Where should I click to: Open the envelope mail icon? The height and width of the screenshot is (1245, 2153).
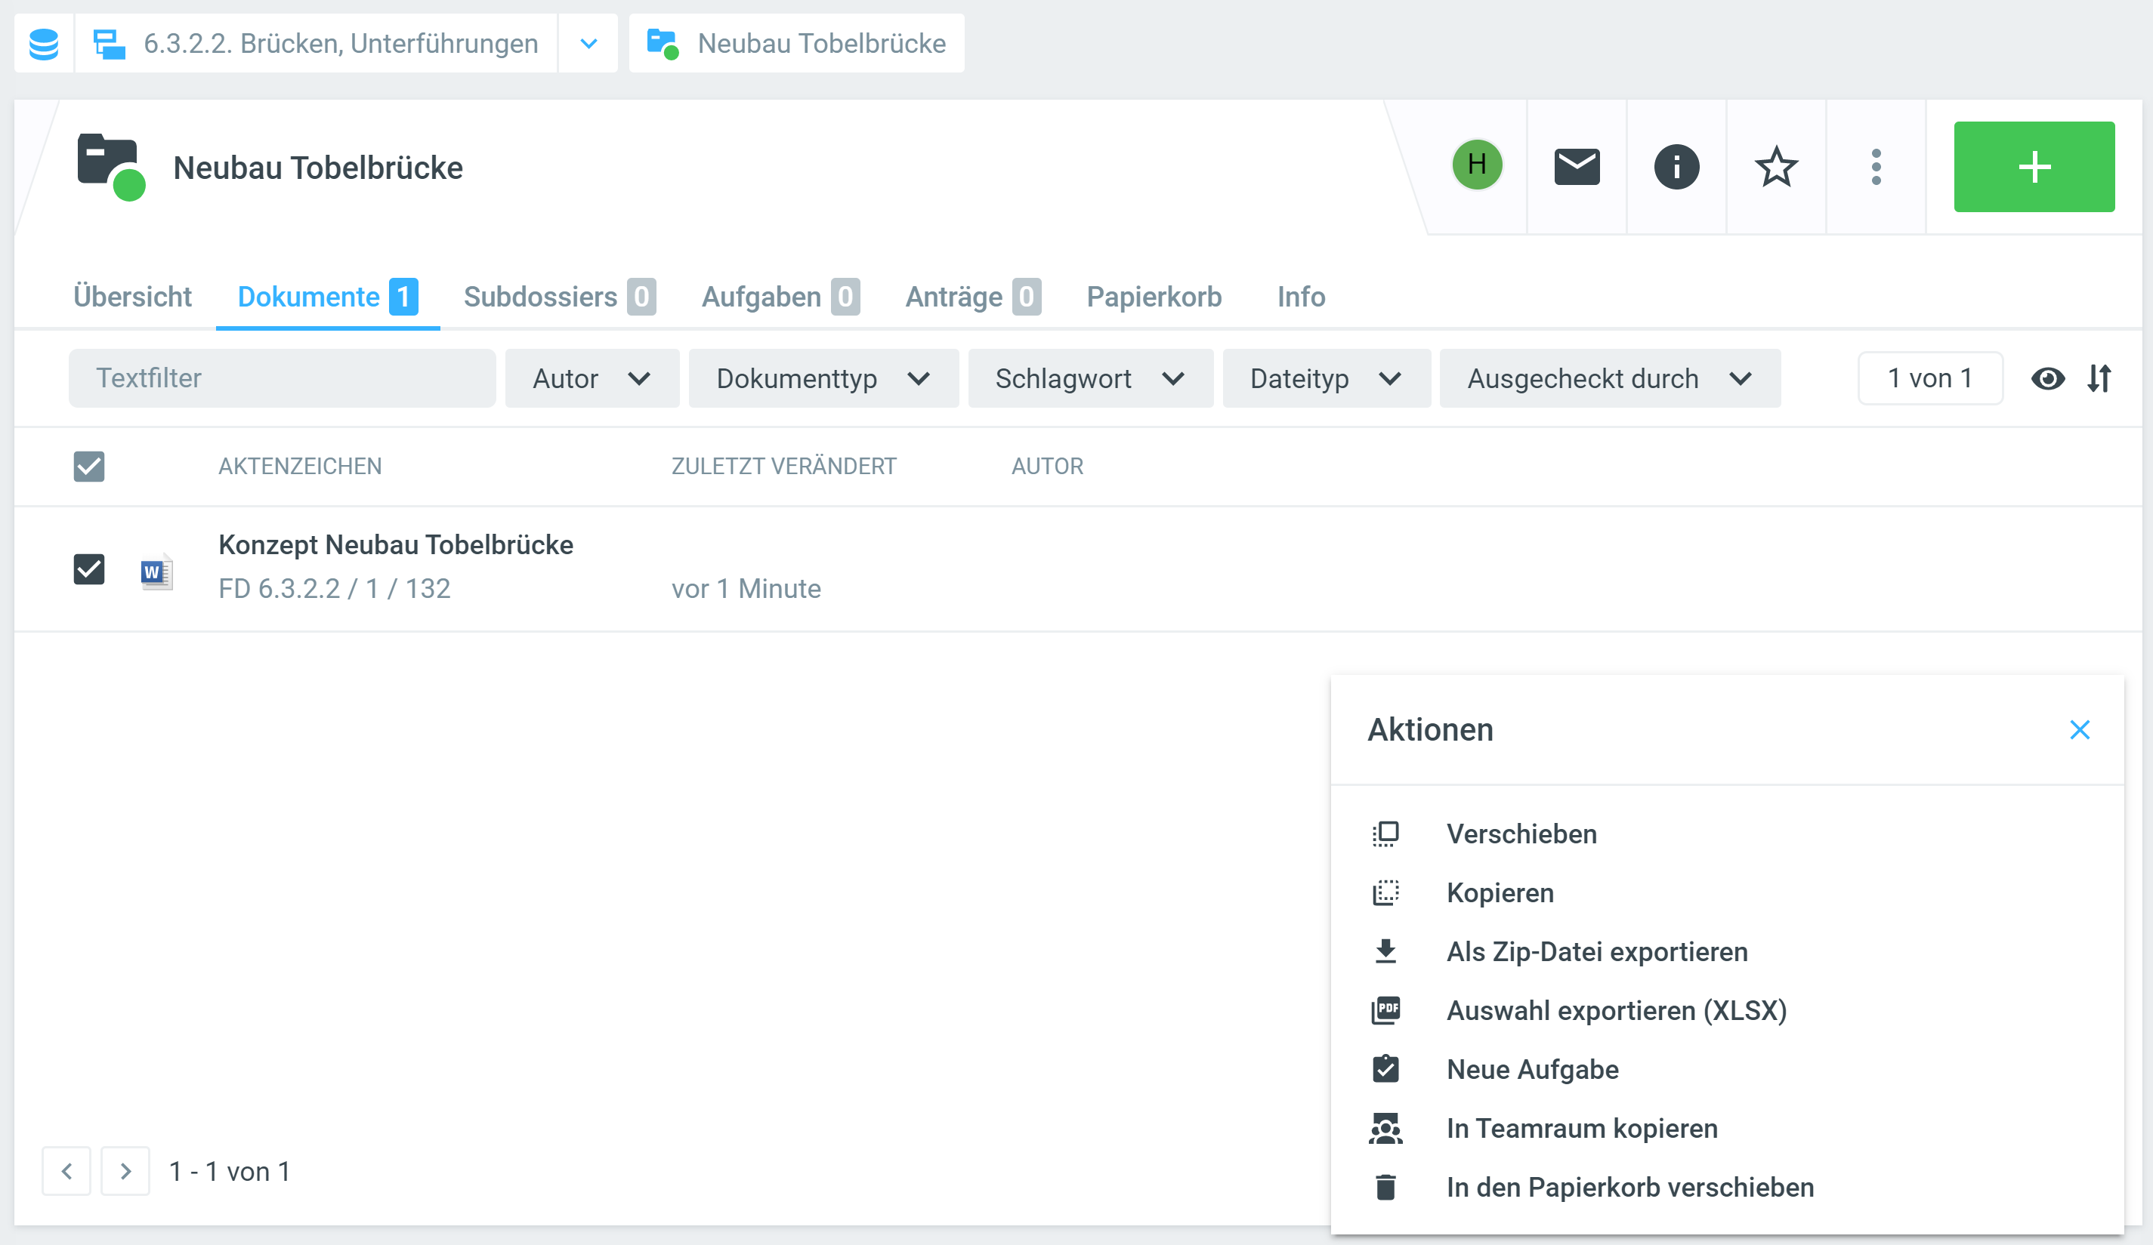click(1577, 167)
